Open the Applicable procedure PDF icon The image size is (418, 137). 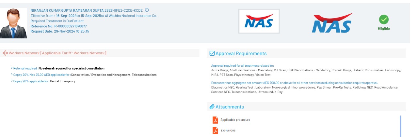[215, 120]
